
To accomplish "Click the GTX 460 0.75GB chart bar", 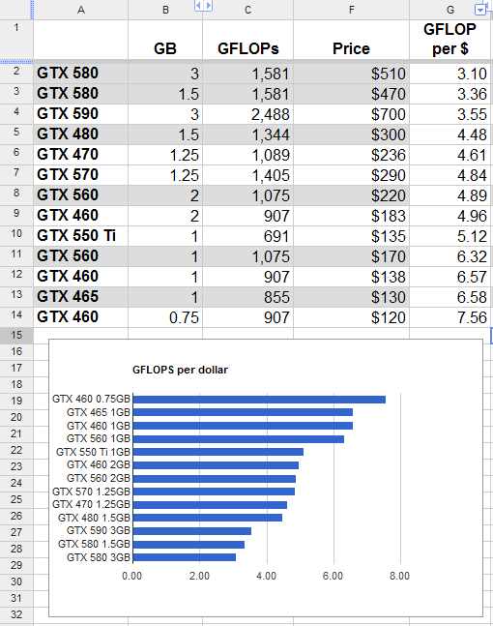I will pyautogui.click(x=259, y=400).
